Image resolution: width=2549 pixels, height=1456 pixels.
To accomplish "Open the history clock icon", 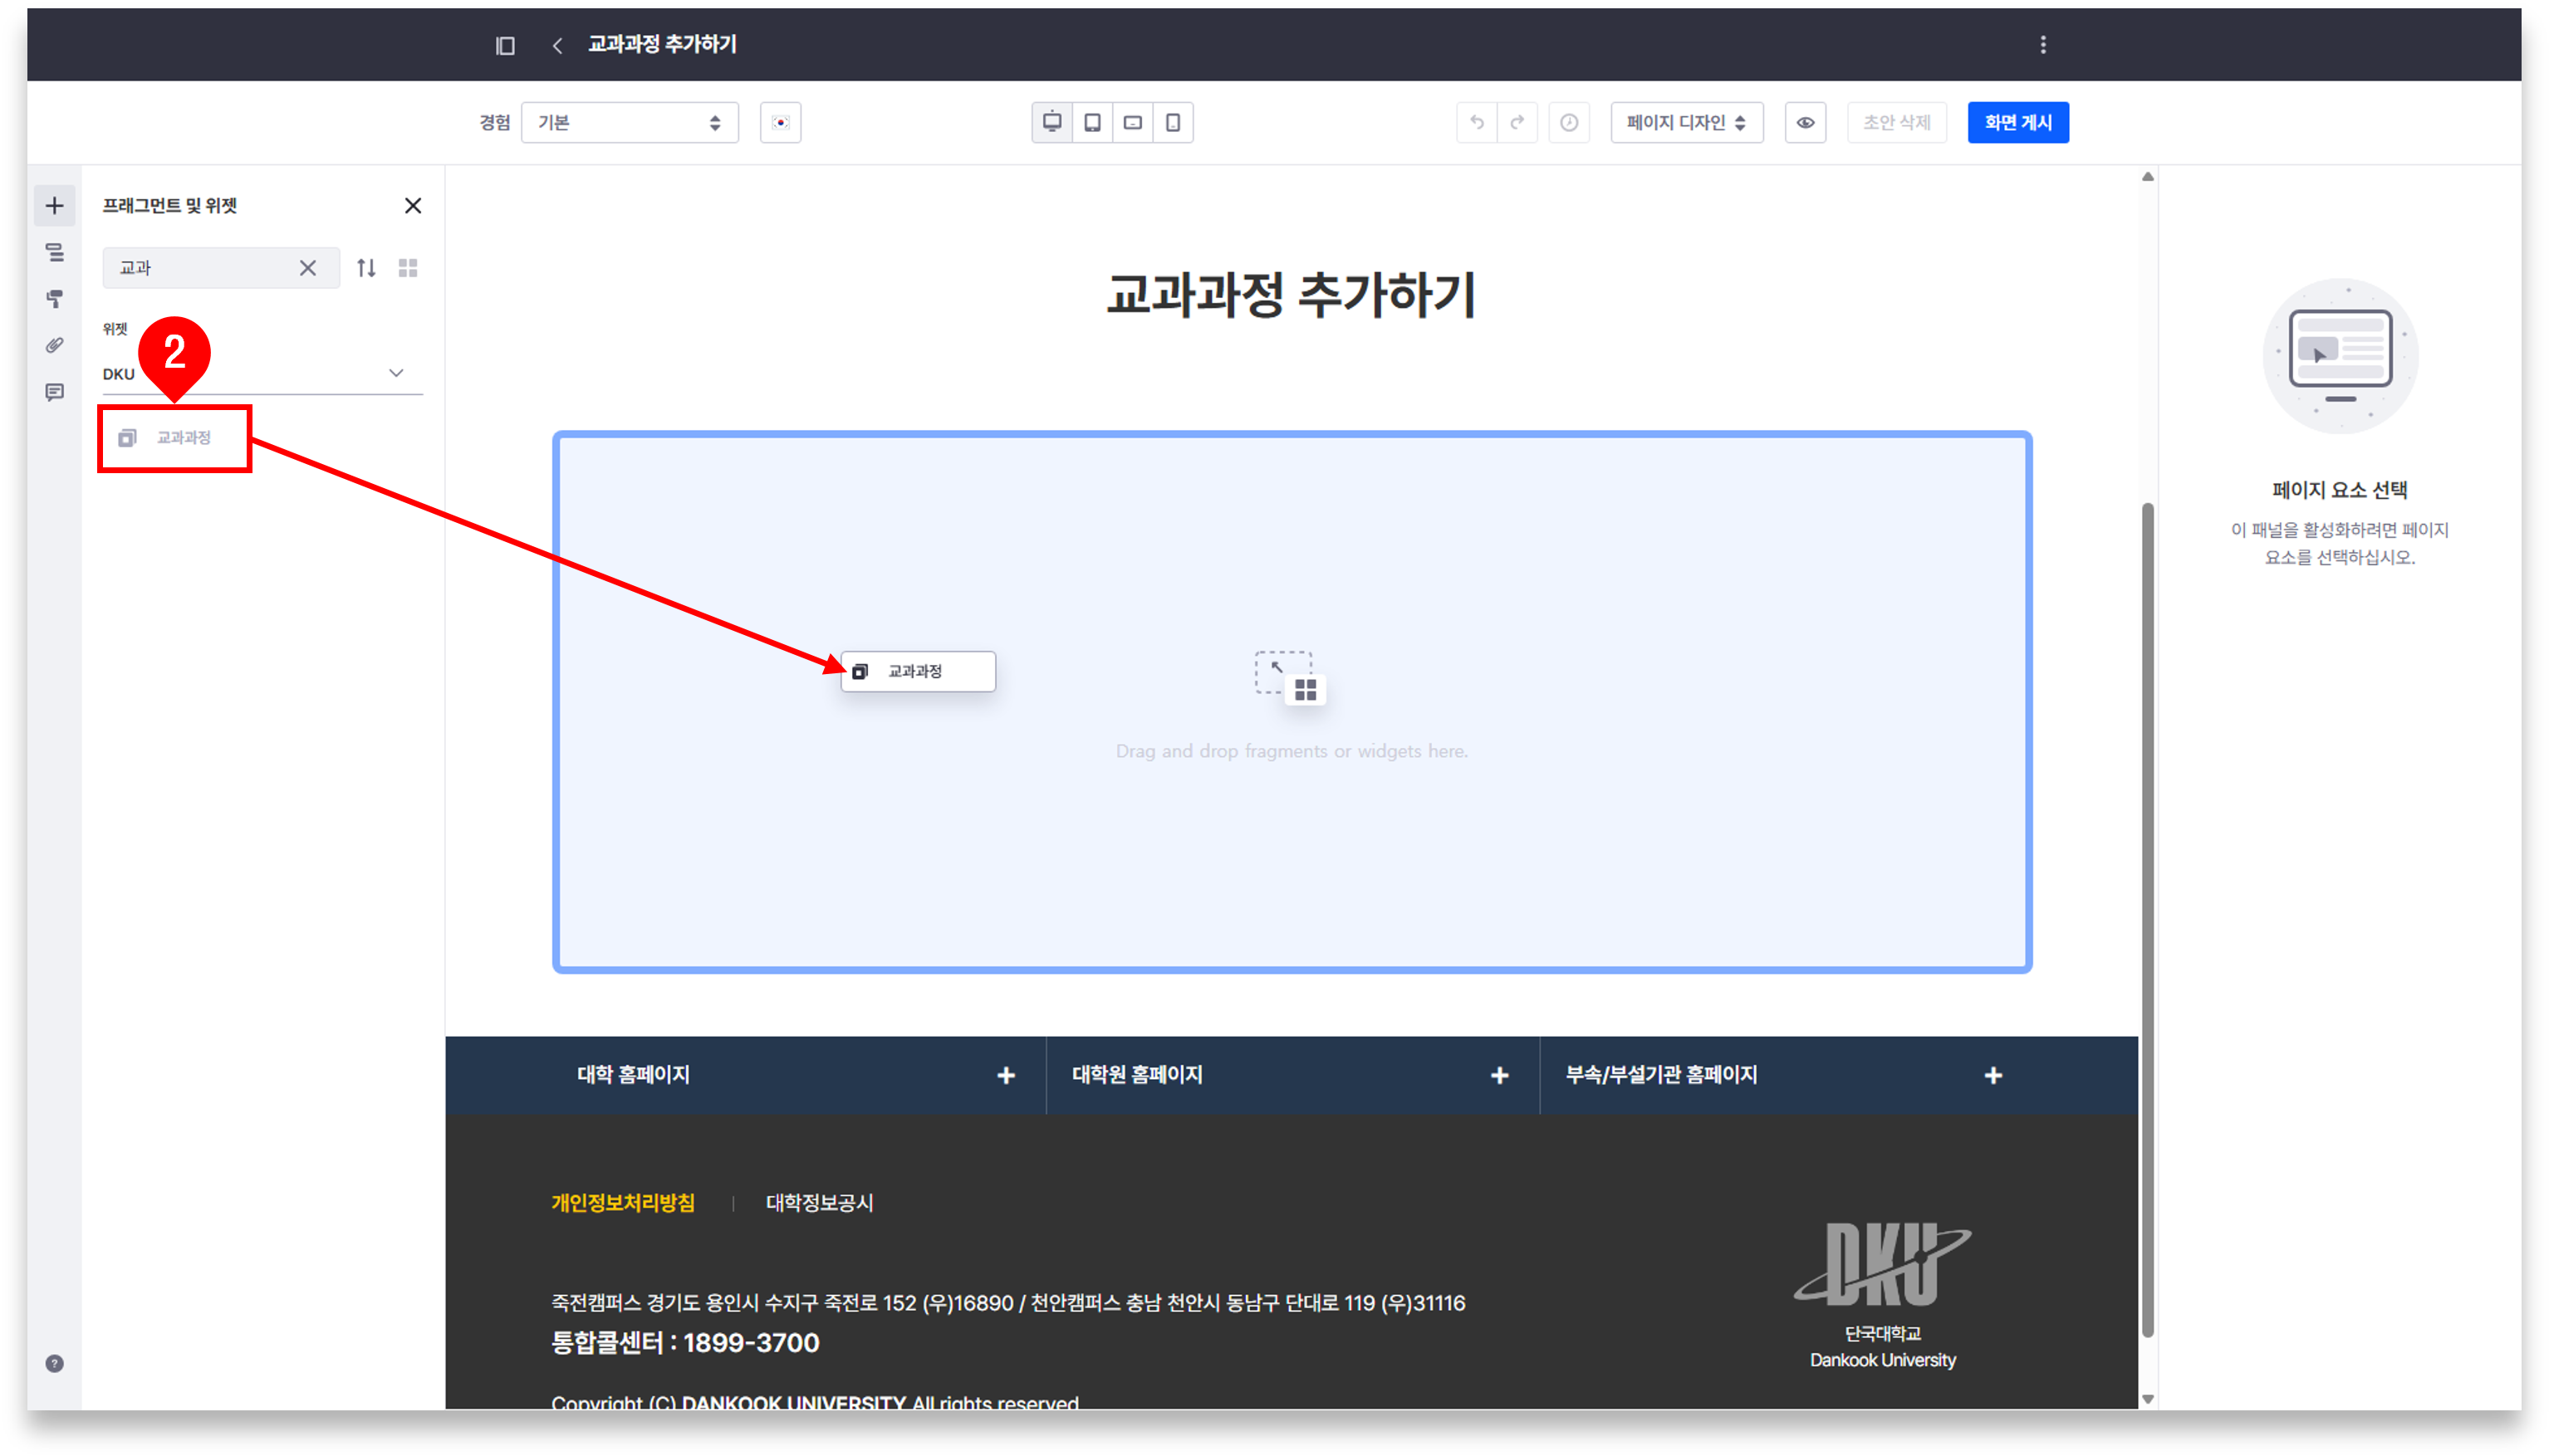I will (x=1569, y=122).
